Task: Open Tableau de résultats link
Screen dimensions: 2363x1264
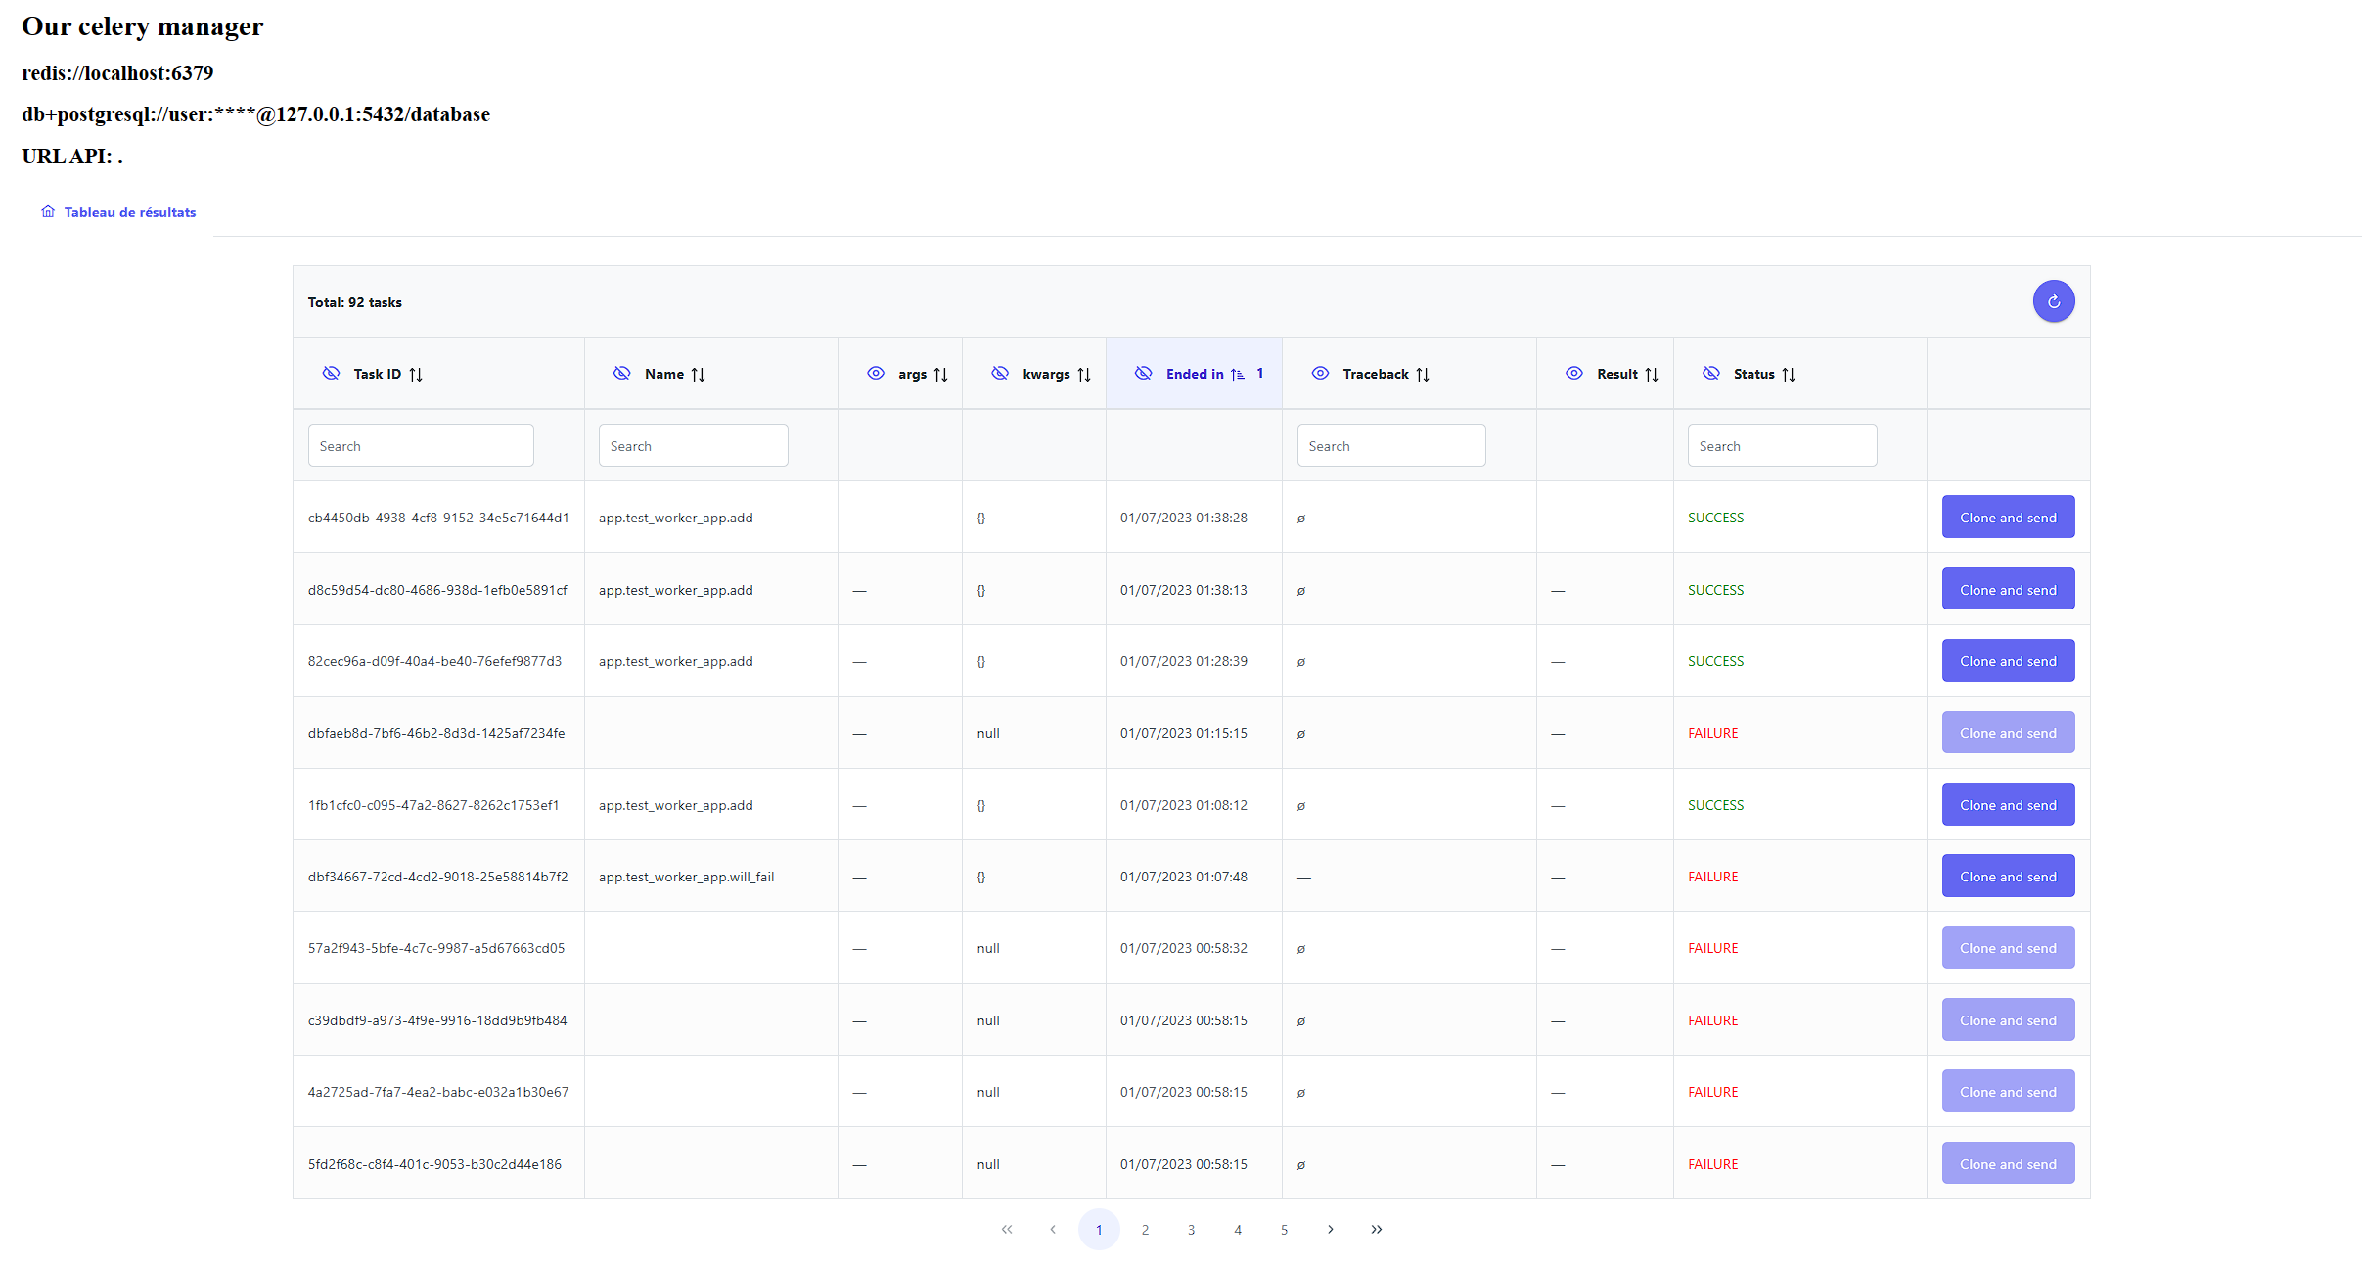Action: point(129,212)
